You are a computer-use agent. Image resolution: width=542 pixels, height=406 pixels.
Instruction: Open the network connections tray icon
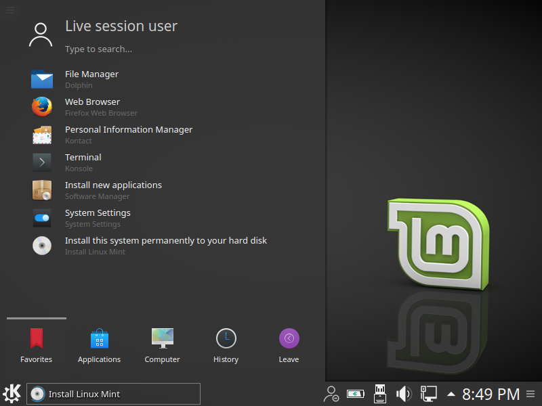point(428,394)
